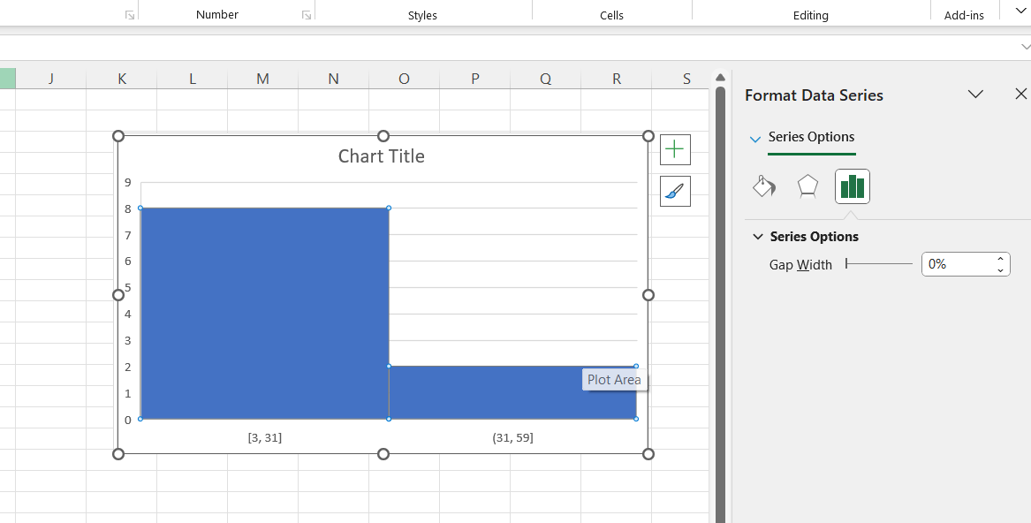Select the Series Options link
This screenshot has width=1031, height=523.
(812, 137)
